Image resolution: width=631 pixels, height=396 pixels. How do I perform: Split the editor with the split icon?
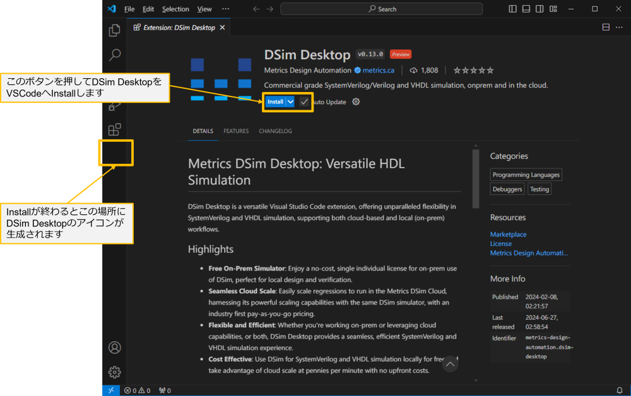606,27
